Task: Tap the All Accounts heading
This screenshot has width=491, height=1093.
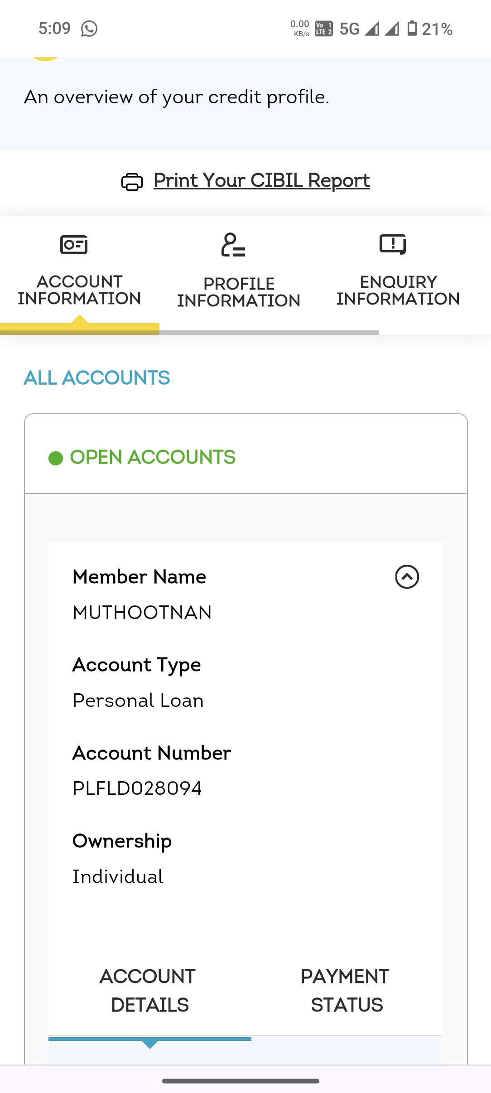Action: pyautogui.click(x=97, y=378)
